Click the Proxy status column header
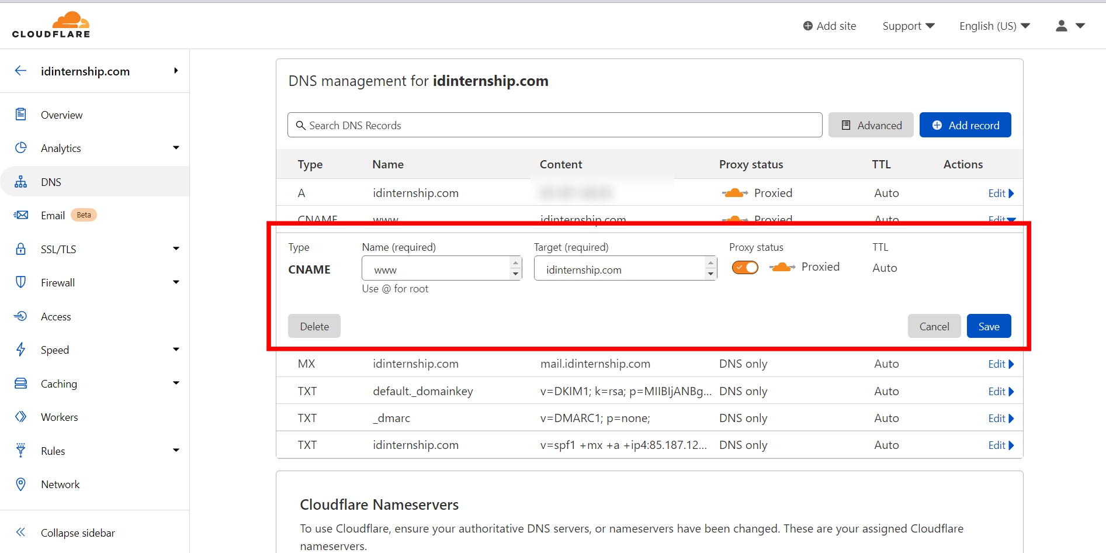 tap(751, 164)
